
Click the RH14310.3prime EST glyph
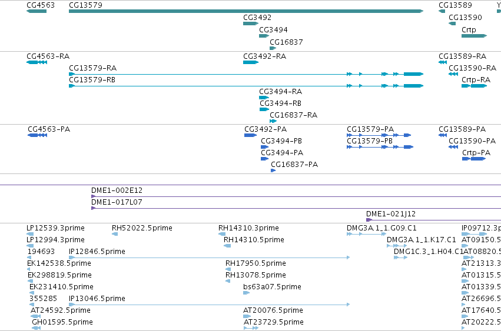pyautogui.click(x=222, y=234)
